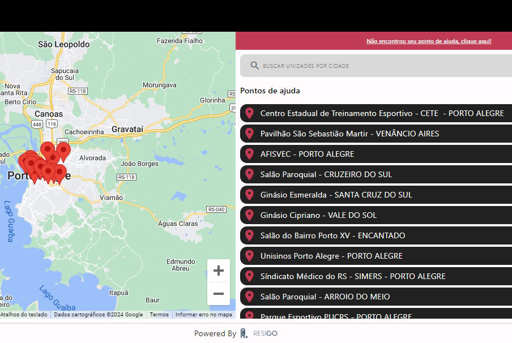The width and height of the screenshot is (512, 343).
Task: Select Salão Paroquial - Cruzeiro do Sul
Action: tap(326, 174)
